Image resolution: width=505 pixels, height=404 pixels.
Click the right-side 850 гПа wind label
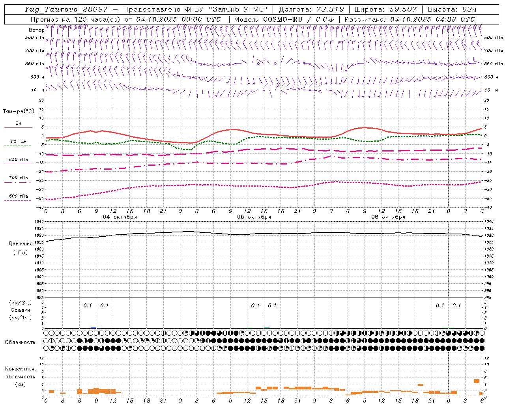click(494, 64)
